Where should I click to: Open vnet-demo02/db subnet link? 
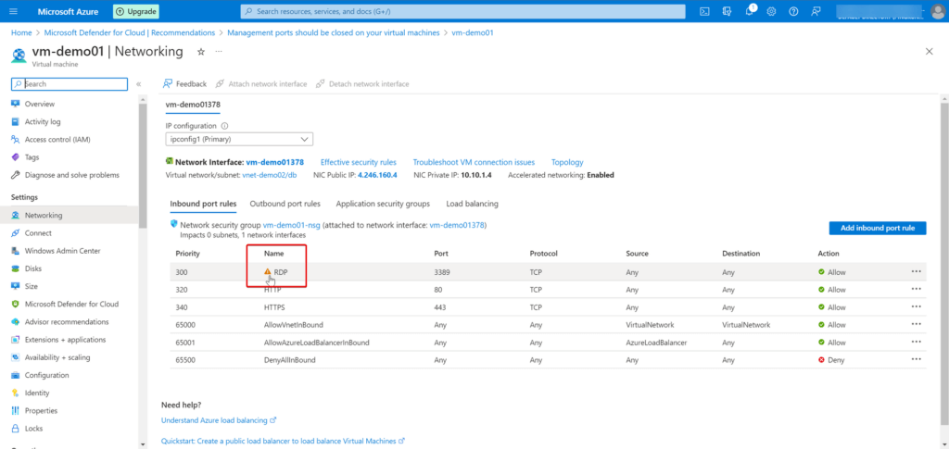click(x=270, y=175)
